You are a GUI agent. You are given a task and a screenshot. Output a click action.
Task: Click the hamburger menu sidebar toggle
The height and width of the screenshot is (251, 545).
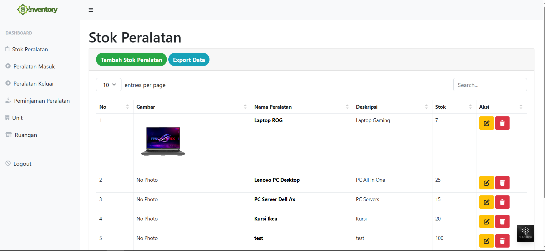(91, 10)
